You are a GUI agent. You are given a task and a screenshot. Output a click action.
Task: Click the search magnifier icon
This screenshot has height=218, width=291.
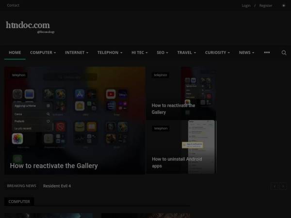[x=284, y=53]
